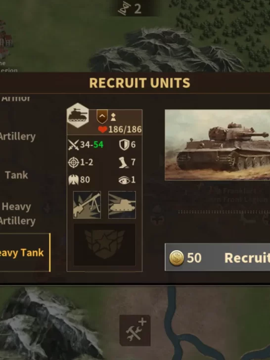Viewport: 270px width, 360px height.
Task: Tap the boot movement stat icon
Action: [x=124, y=162]
